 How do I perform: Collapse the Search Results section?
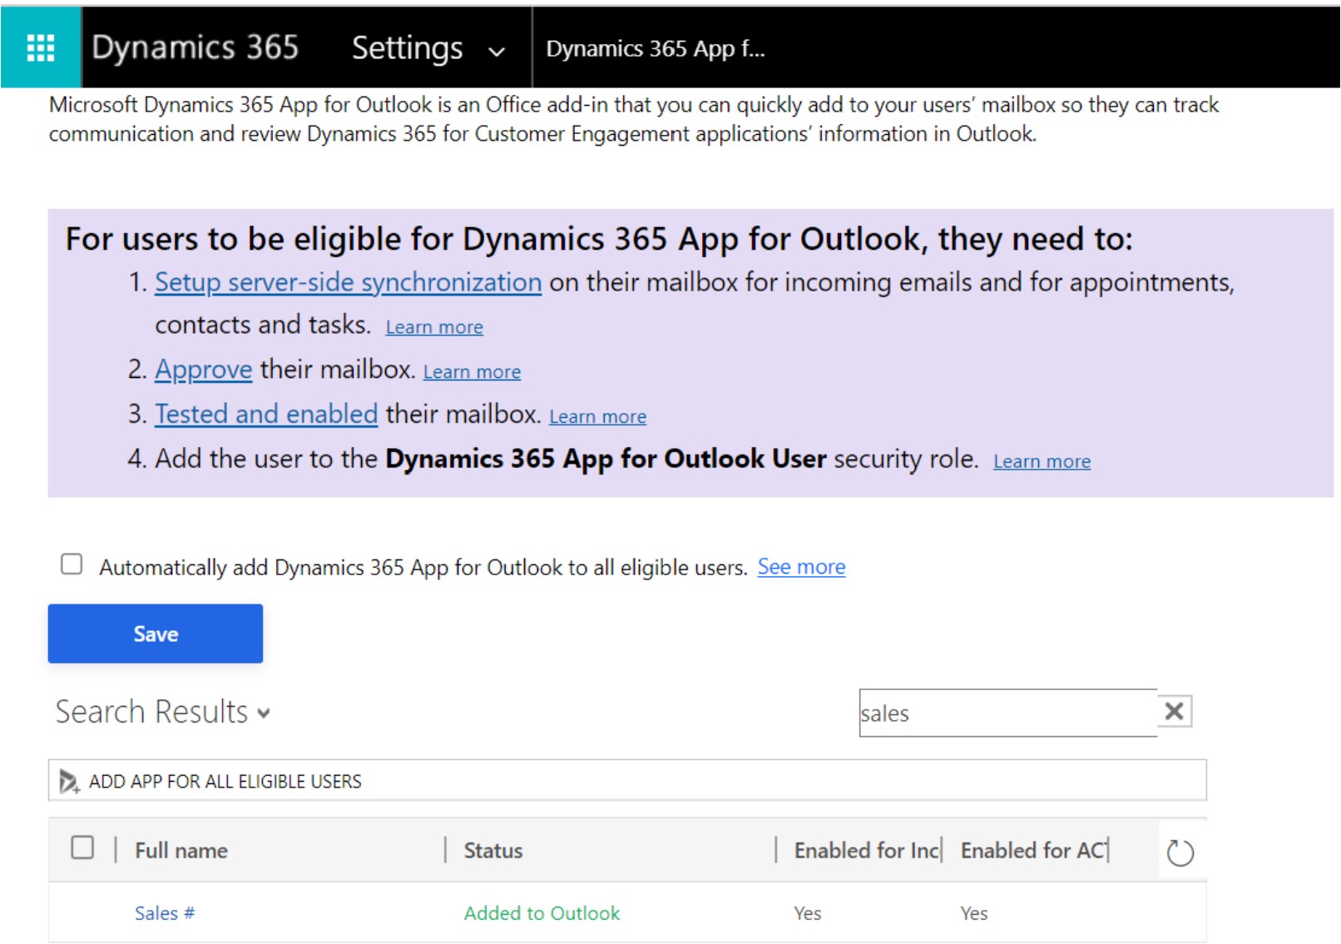tap(263, 714)
